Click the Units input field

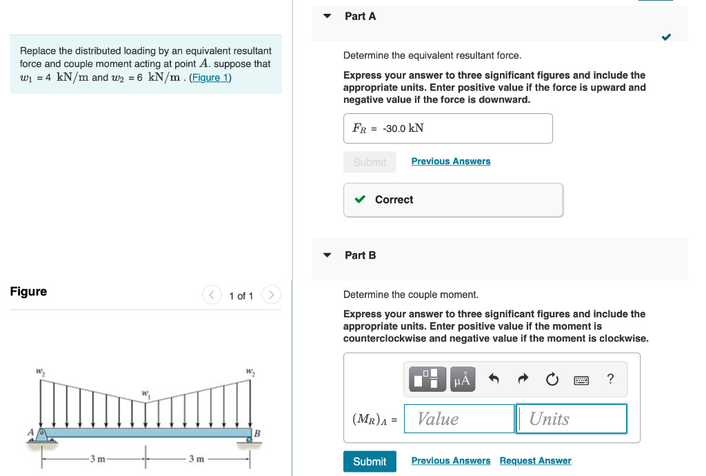[572, 418]
